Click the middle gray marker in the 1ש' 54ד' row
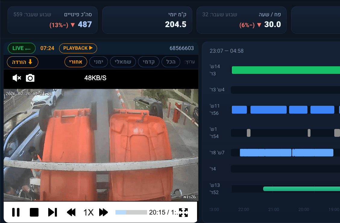Image resolution: width=340 pixels, height=223 pixels. pyautogui.click(x=309, y=133)
